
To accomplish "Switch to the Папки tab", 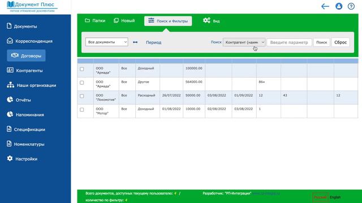I will pos(95,21).
